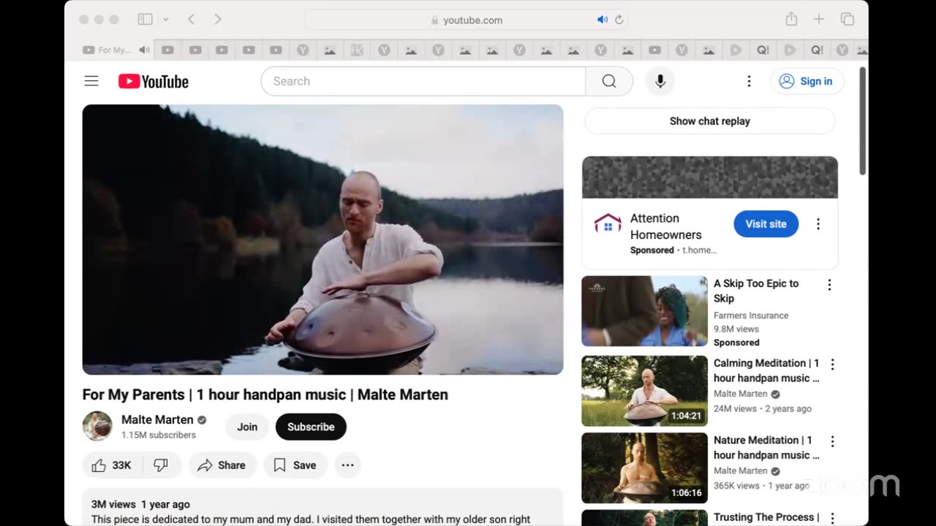The height and width of the screenshot is (526, 936).
Task: Click the Malte Marten channel name
Action: coord(157,420)
